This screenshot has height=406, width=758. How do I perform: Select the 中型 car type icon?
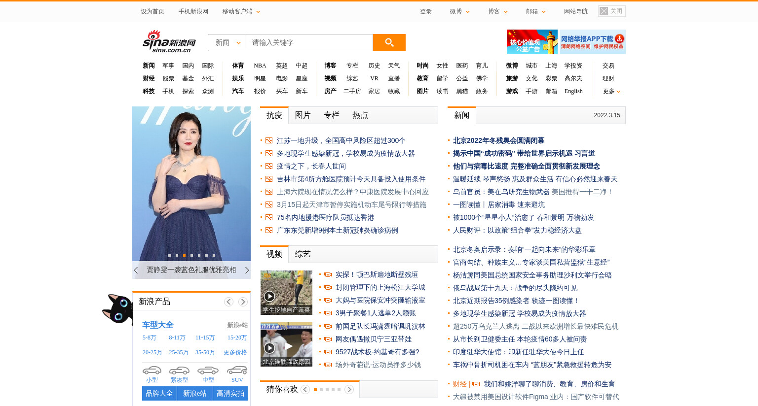click(208, 370)
